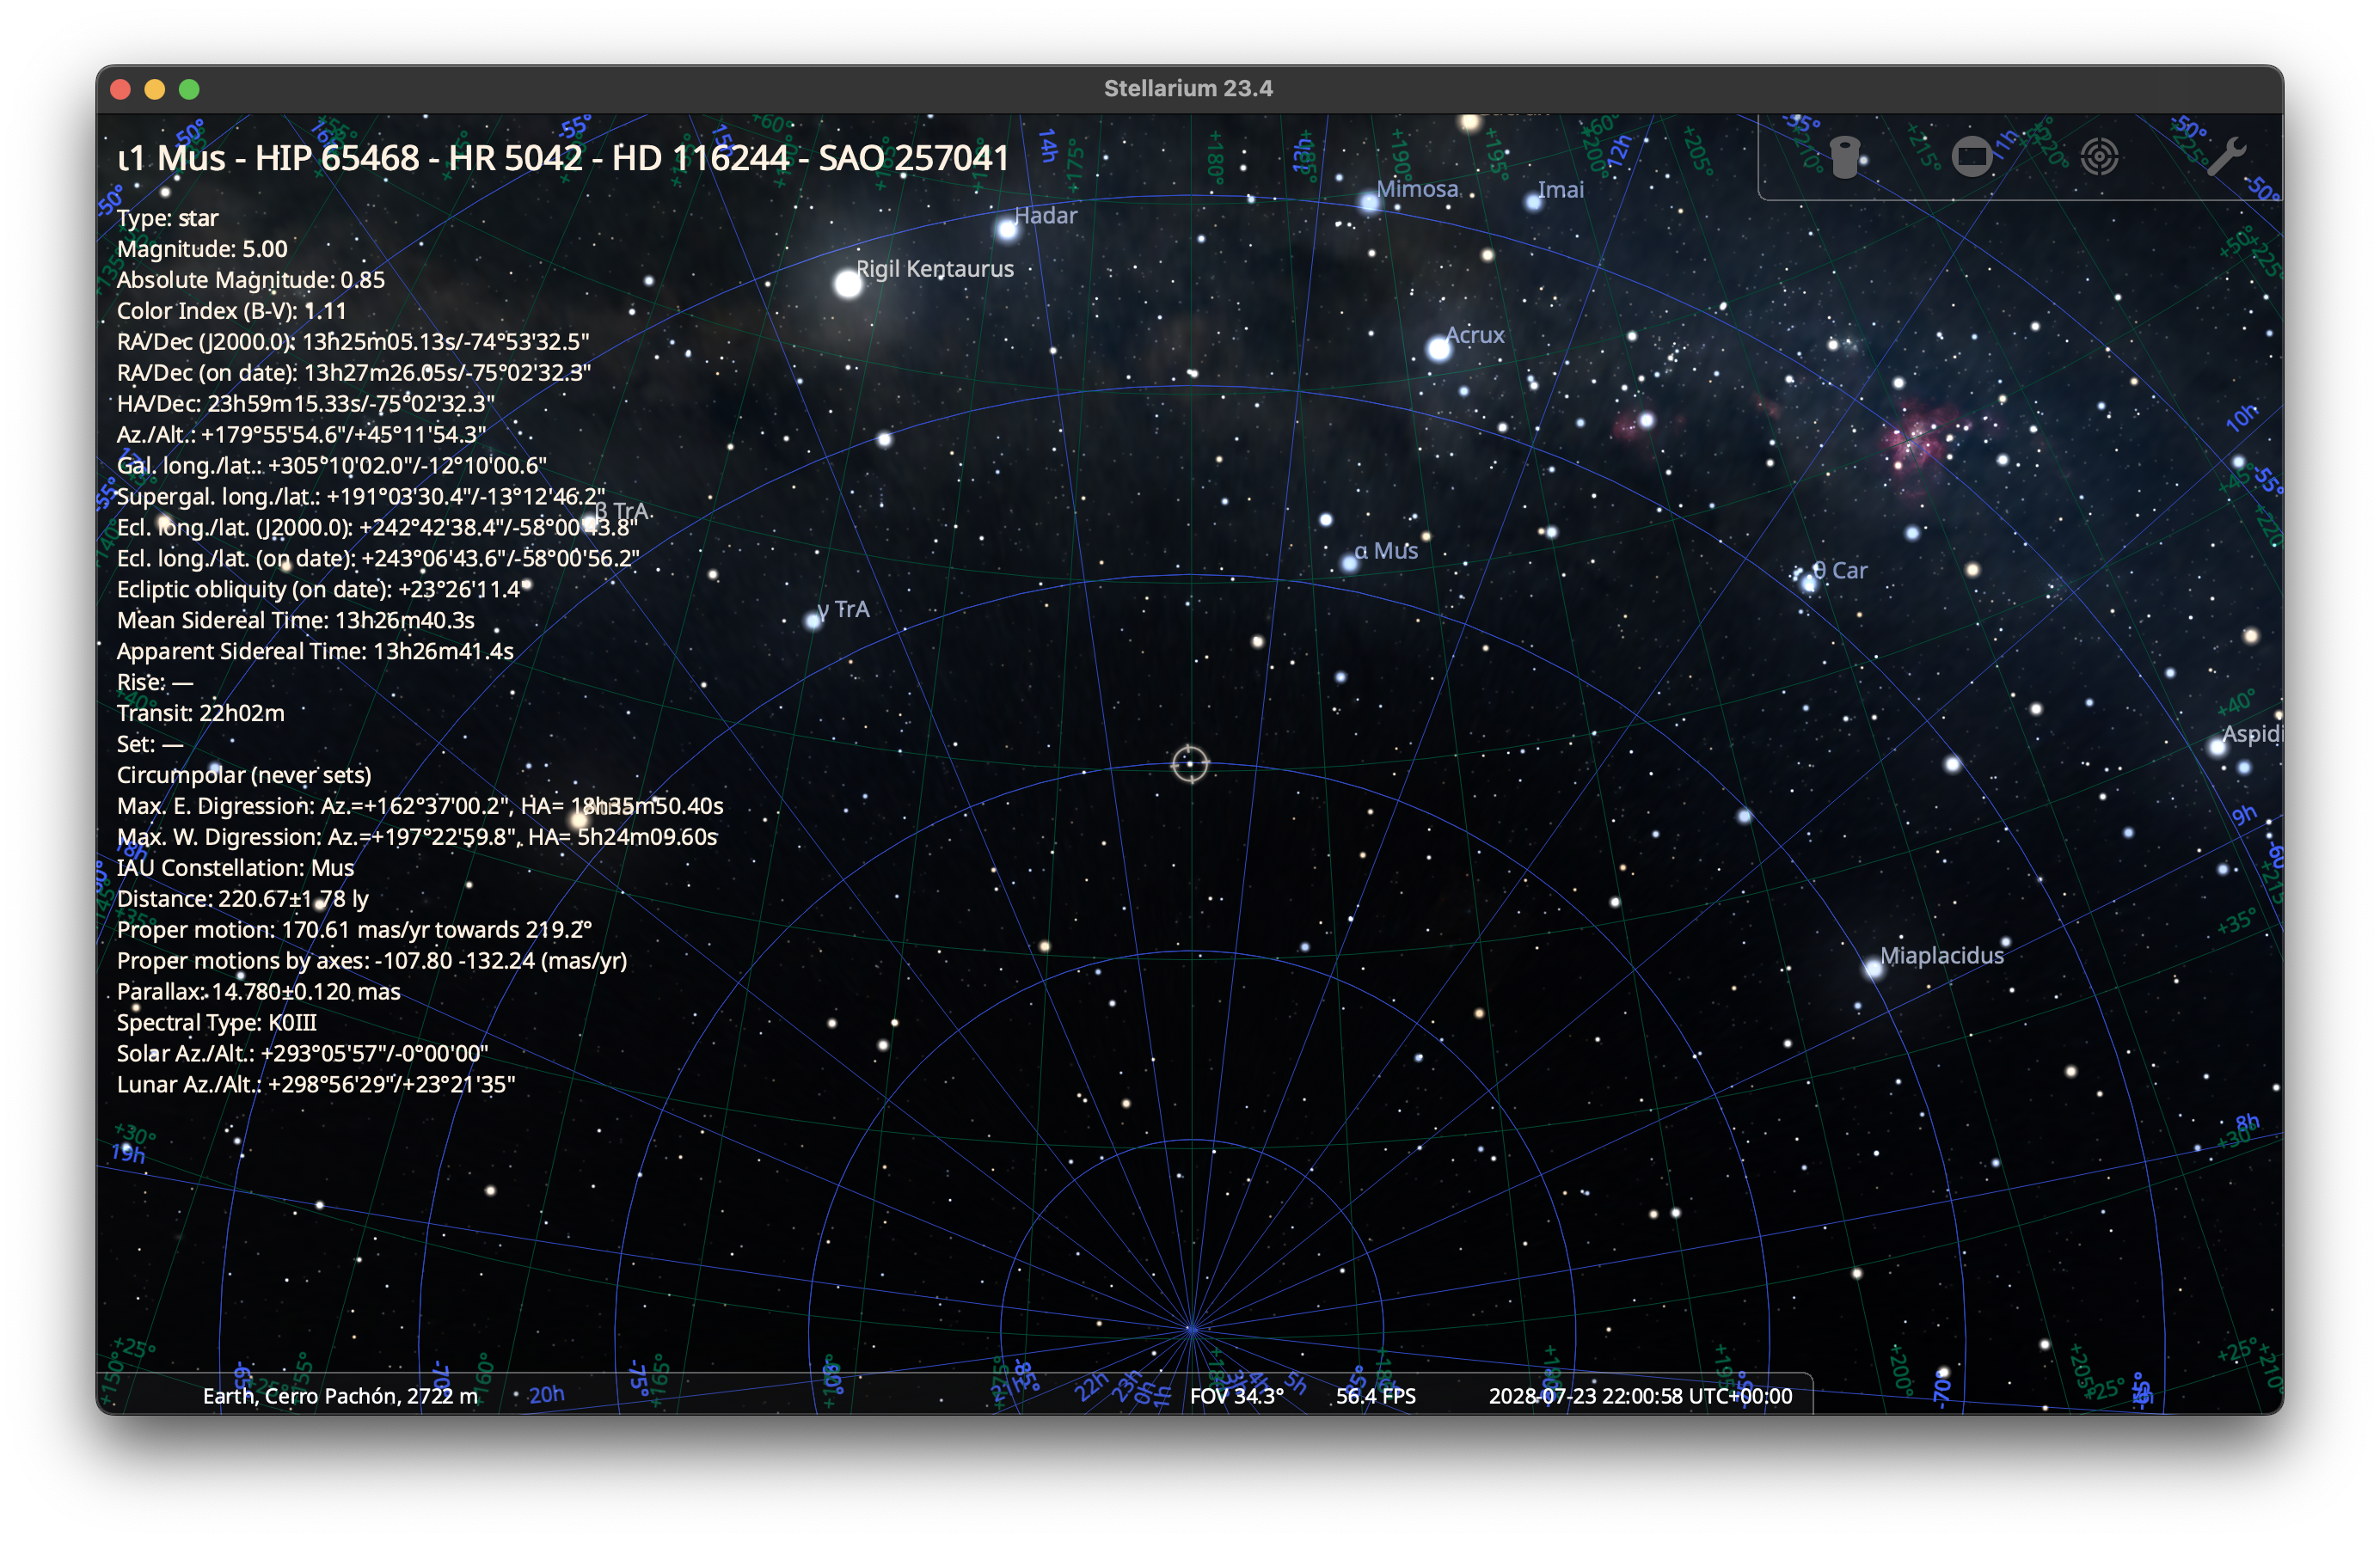Click the 'Magnitude: 5.00' info line
Screen dimensions: 2380x1542
[x=202, y=249]
